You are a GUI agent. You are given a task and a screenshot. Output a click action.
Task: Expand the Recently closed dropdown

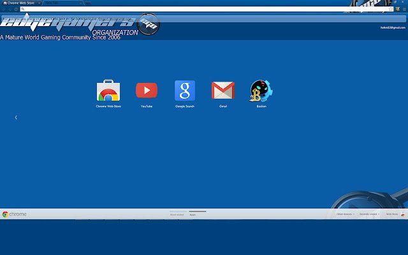click(x=369, y=214)
